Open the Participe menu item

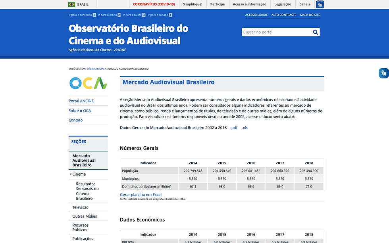click(218, 4)
